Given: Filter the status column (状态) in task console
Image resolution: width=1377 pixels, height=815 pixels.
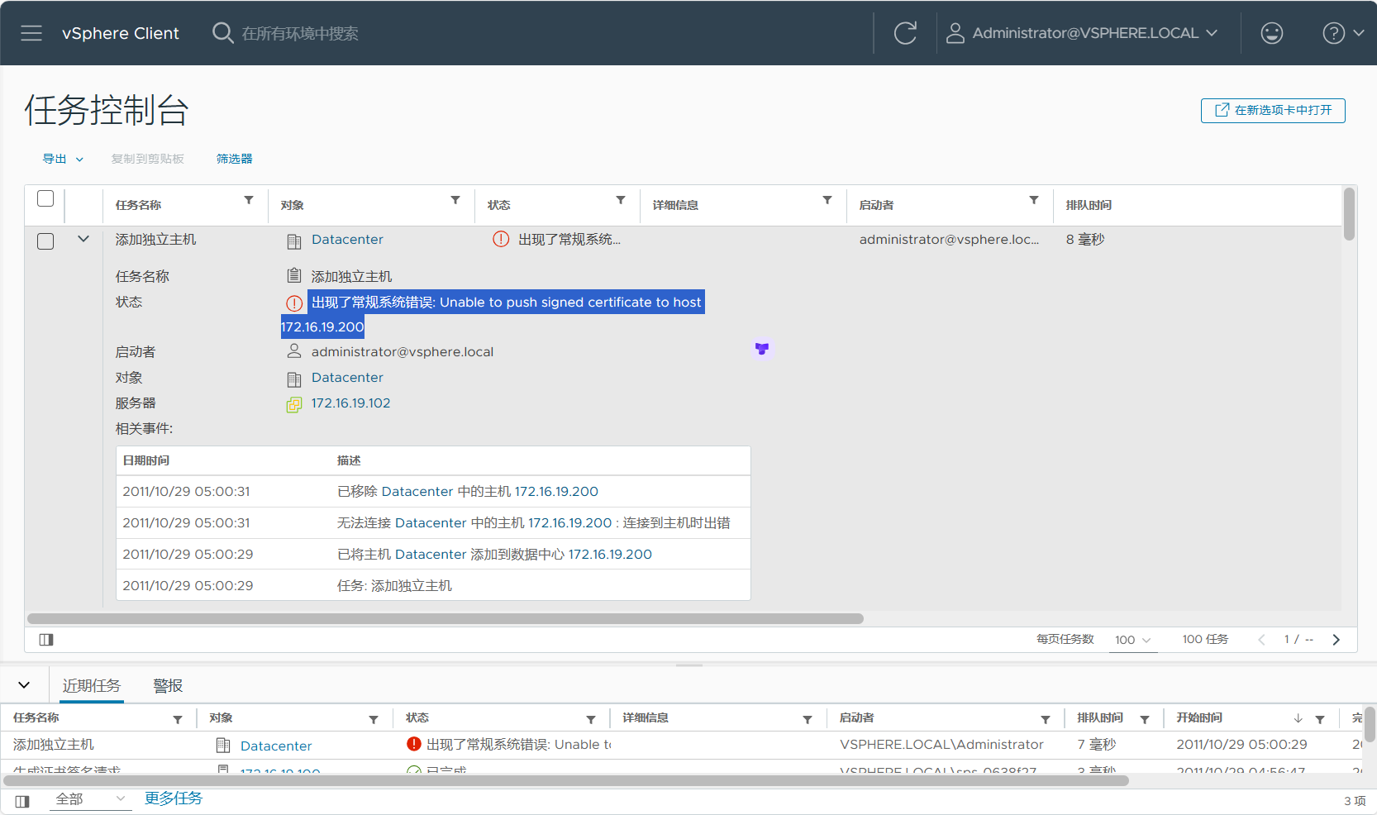Looking at the screenshot, I should coord(621,201).
